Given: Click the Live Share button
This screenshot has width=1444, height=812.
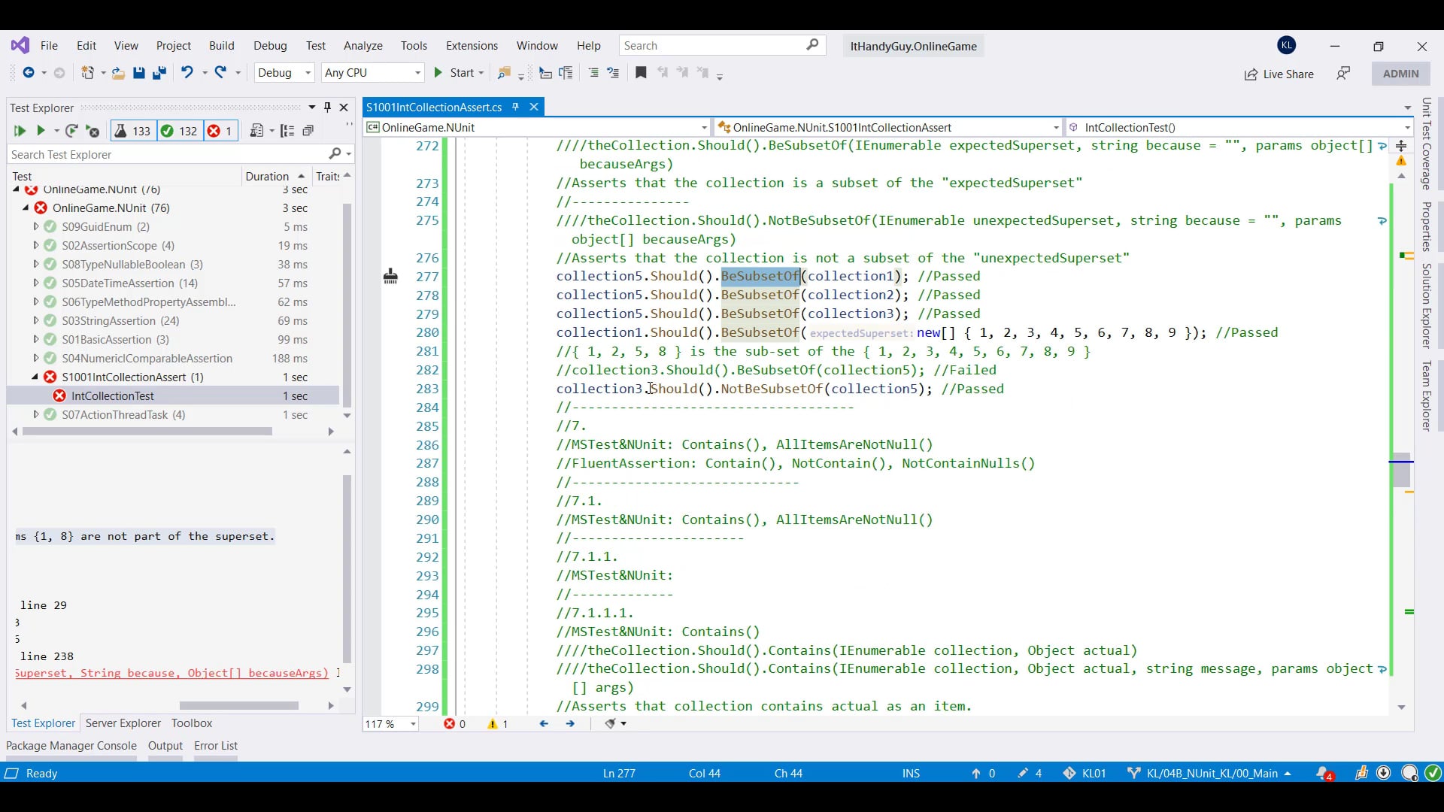Looking at the screenshot, I should click(x=1279, y=74).
